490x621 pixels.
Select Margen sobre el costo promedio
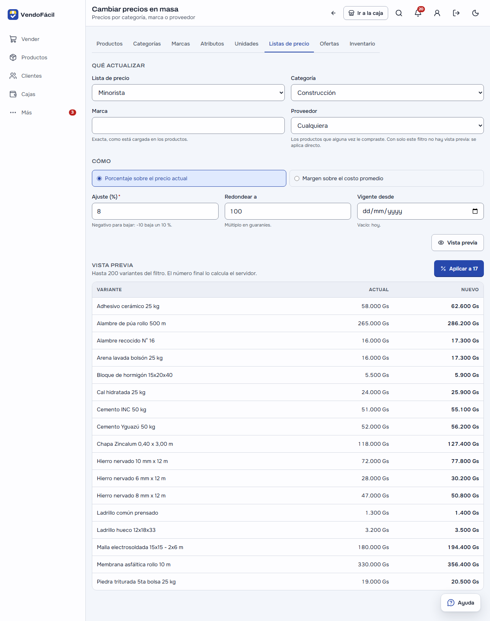pos(387,178)
